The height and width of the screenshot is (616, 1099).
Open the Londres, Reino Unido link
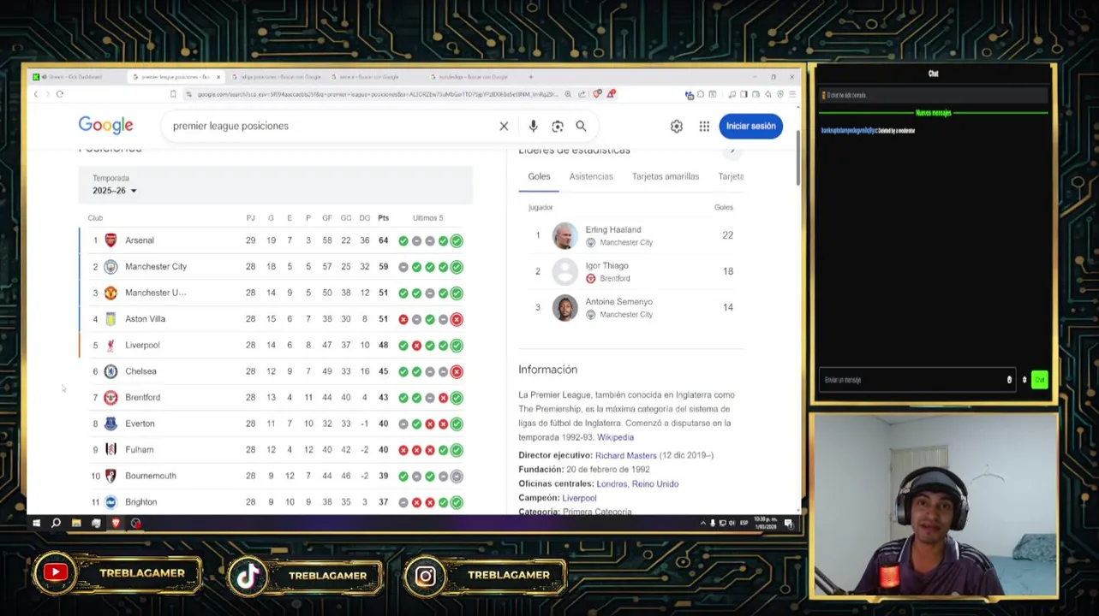click(637, 483)
